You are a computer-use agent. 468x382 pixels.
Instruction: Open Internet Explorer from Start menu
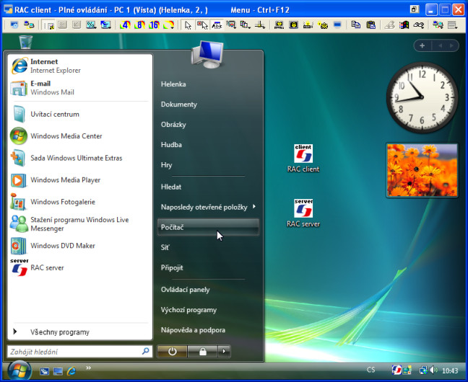click(79, 66)
